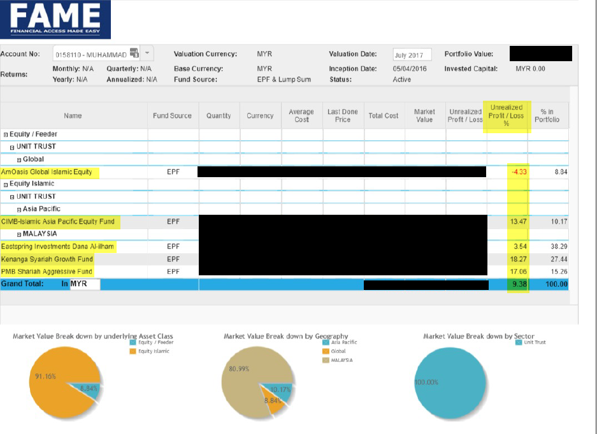
Task: Click the account list icon in Account No field
Action: pos(134,54)
